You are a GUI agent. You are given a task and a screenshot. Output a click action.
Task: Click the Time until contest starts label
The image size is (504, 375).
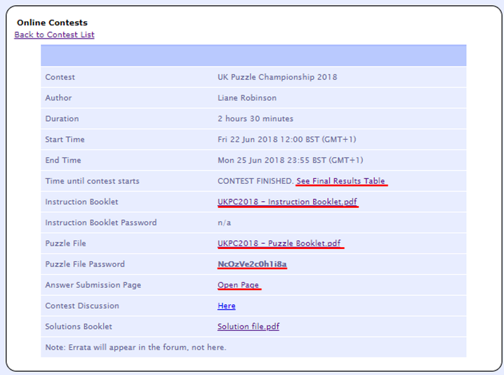(92, 181)
